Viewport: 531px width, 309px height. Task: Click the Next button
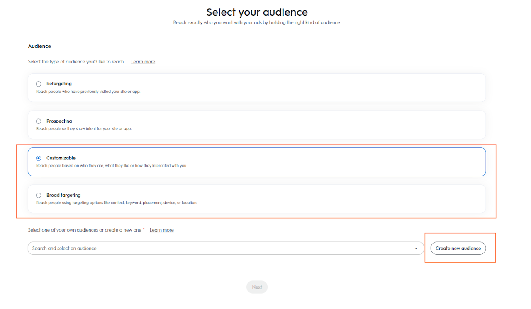tap(257, 287)
